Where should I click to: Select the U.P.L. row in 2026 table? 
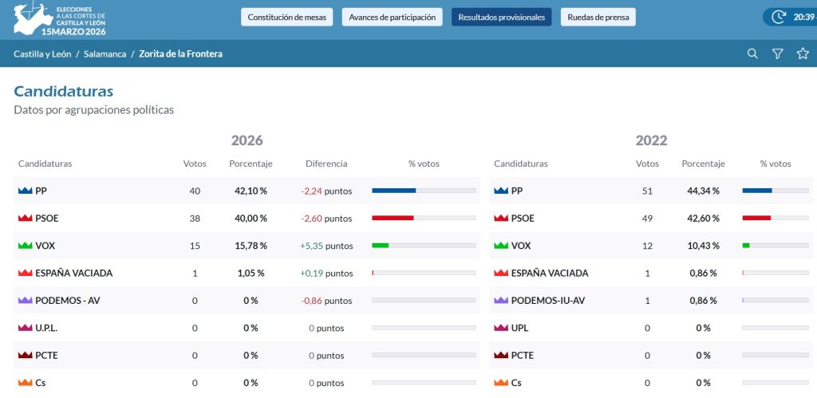(247, 328)
